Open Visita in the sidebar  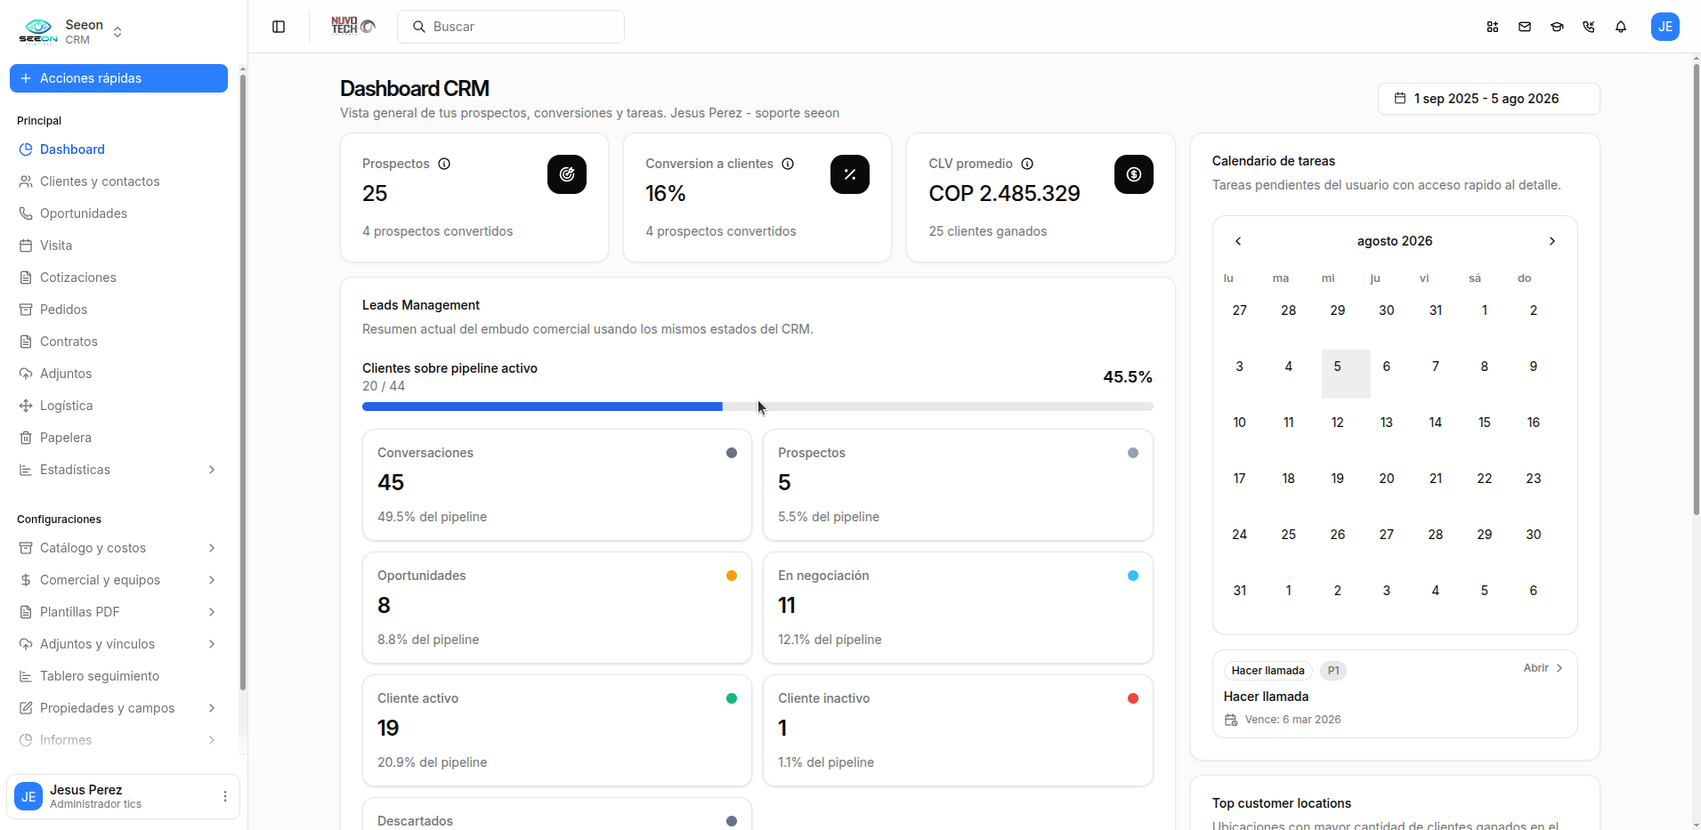pos(118,246)
